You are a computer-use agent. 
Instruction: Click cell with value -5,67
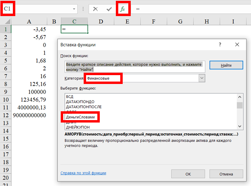tap(29, 37)
